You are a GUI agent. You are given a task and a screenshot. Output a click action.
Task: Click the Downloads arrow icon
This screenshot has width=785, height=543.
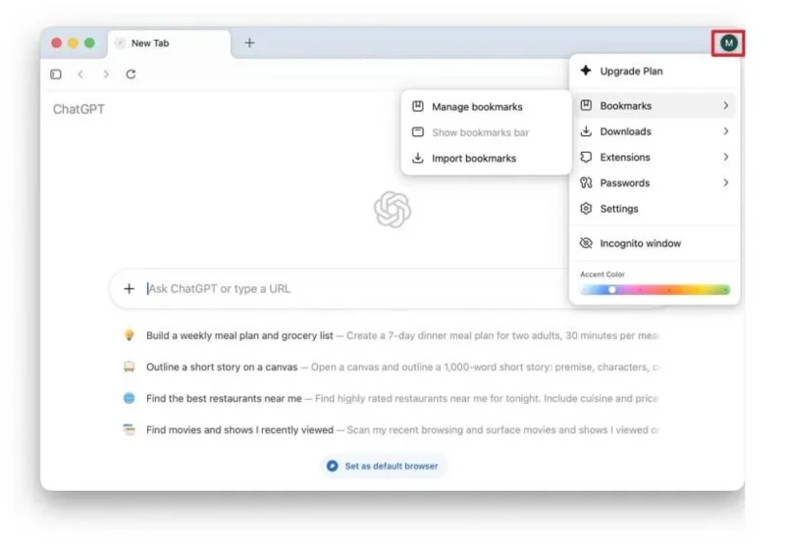[x=586, y=131]
